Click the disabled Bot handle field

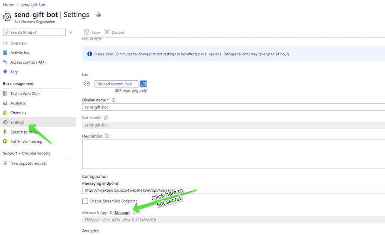point(234,125)
